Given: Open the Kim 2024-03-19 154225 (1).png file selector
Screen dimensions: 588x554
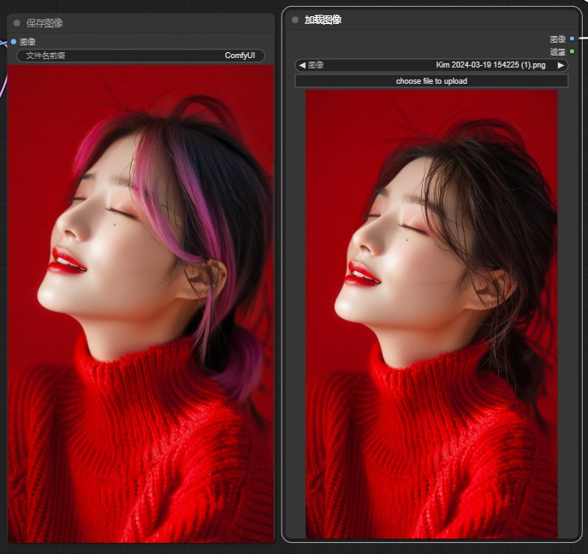Looking at the screenshot, I should click(431, 65).
